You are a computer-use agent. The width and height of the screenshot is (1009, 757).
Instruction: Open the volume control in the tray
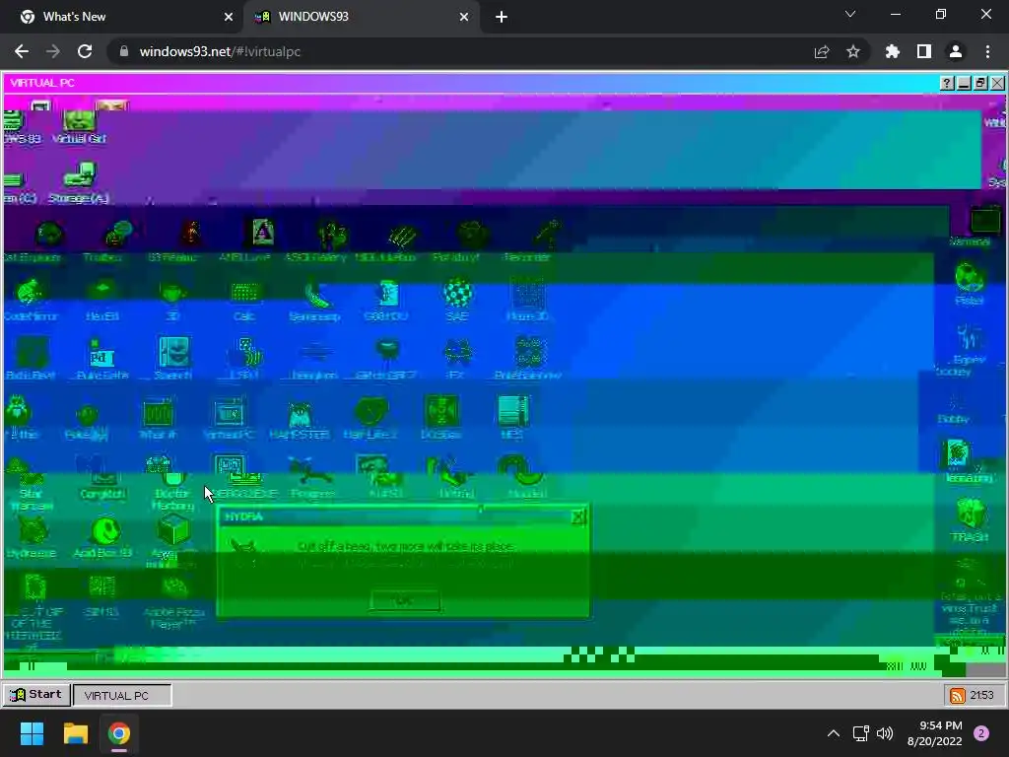click(886, 733)
